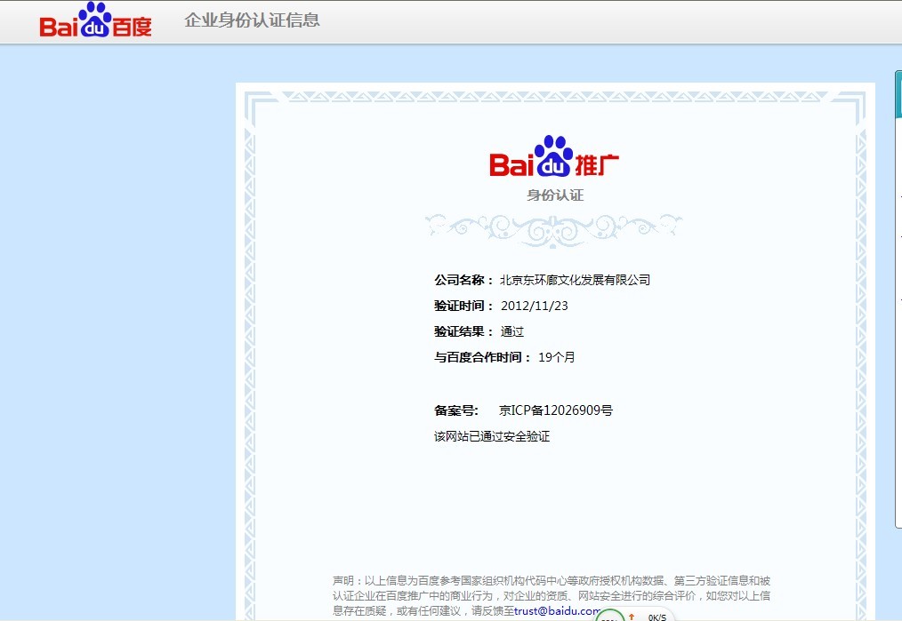Click the Baidu 百度 logo in the header
The image size is (902, 621).
pyautogui.click(x=95, y=20)
